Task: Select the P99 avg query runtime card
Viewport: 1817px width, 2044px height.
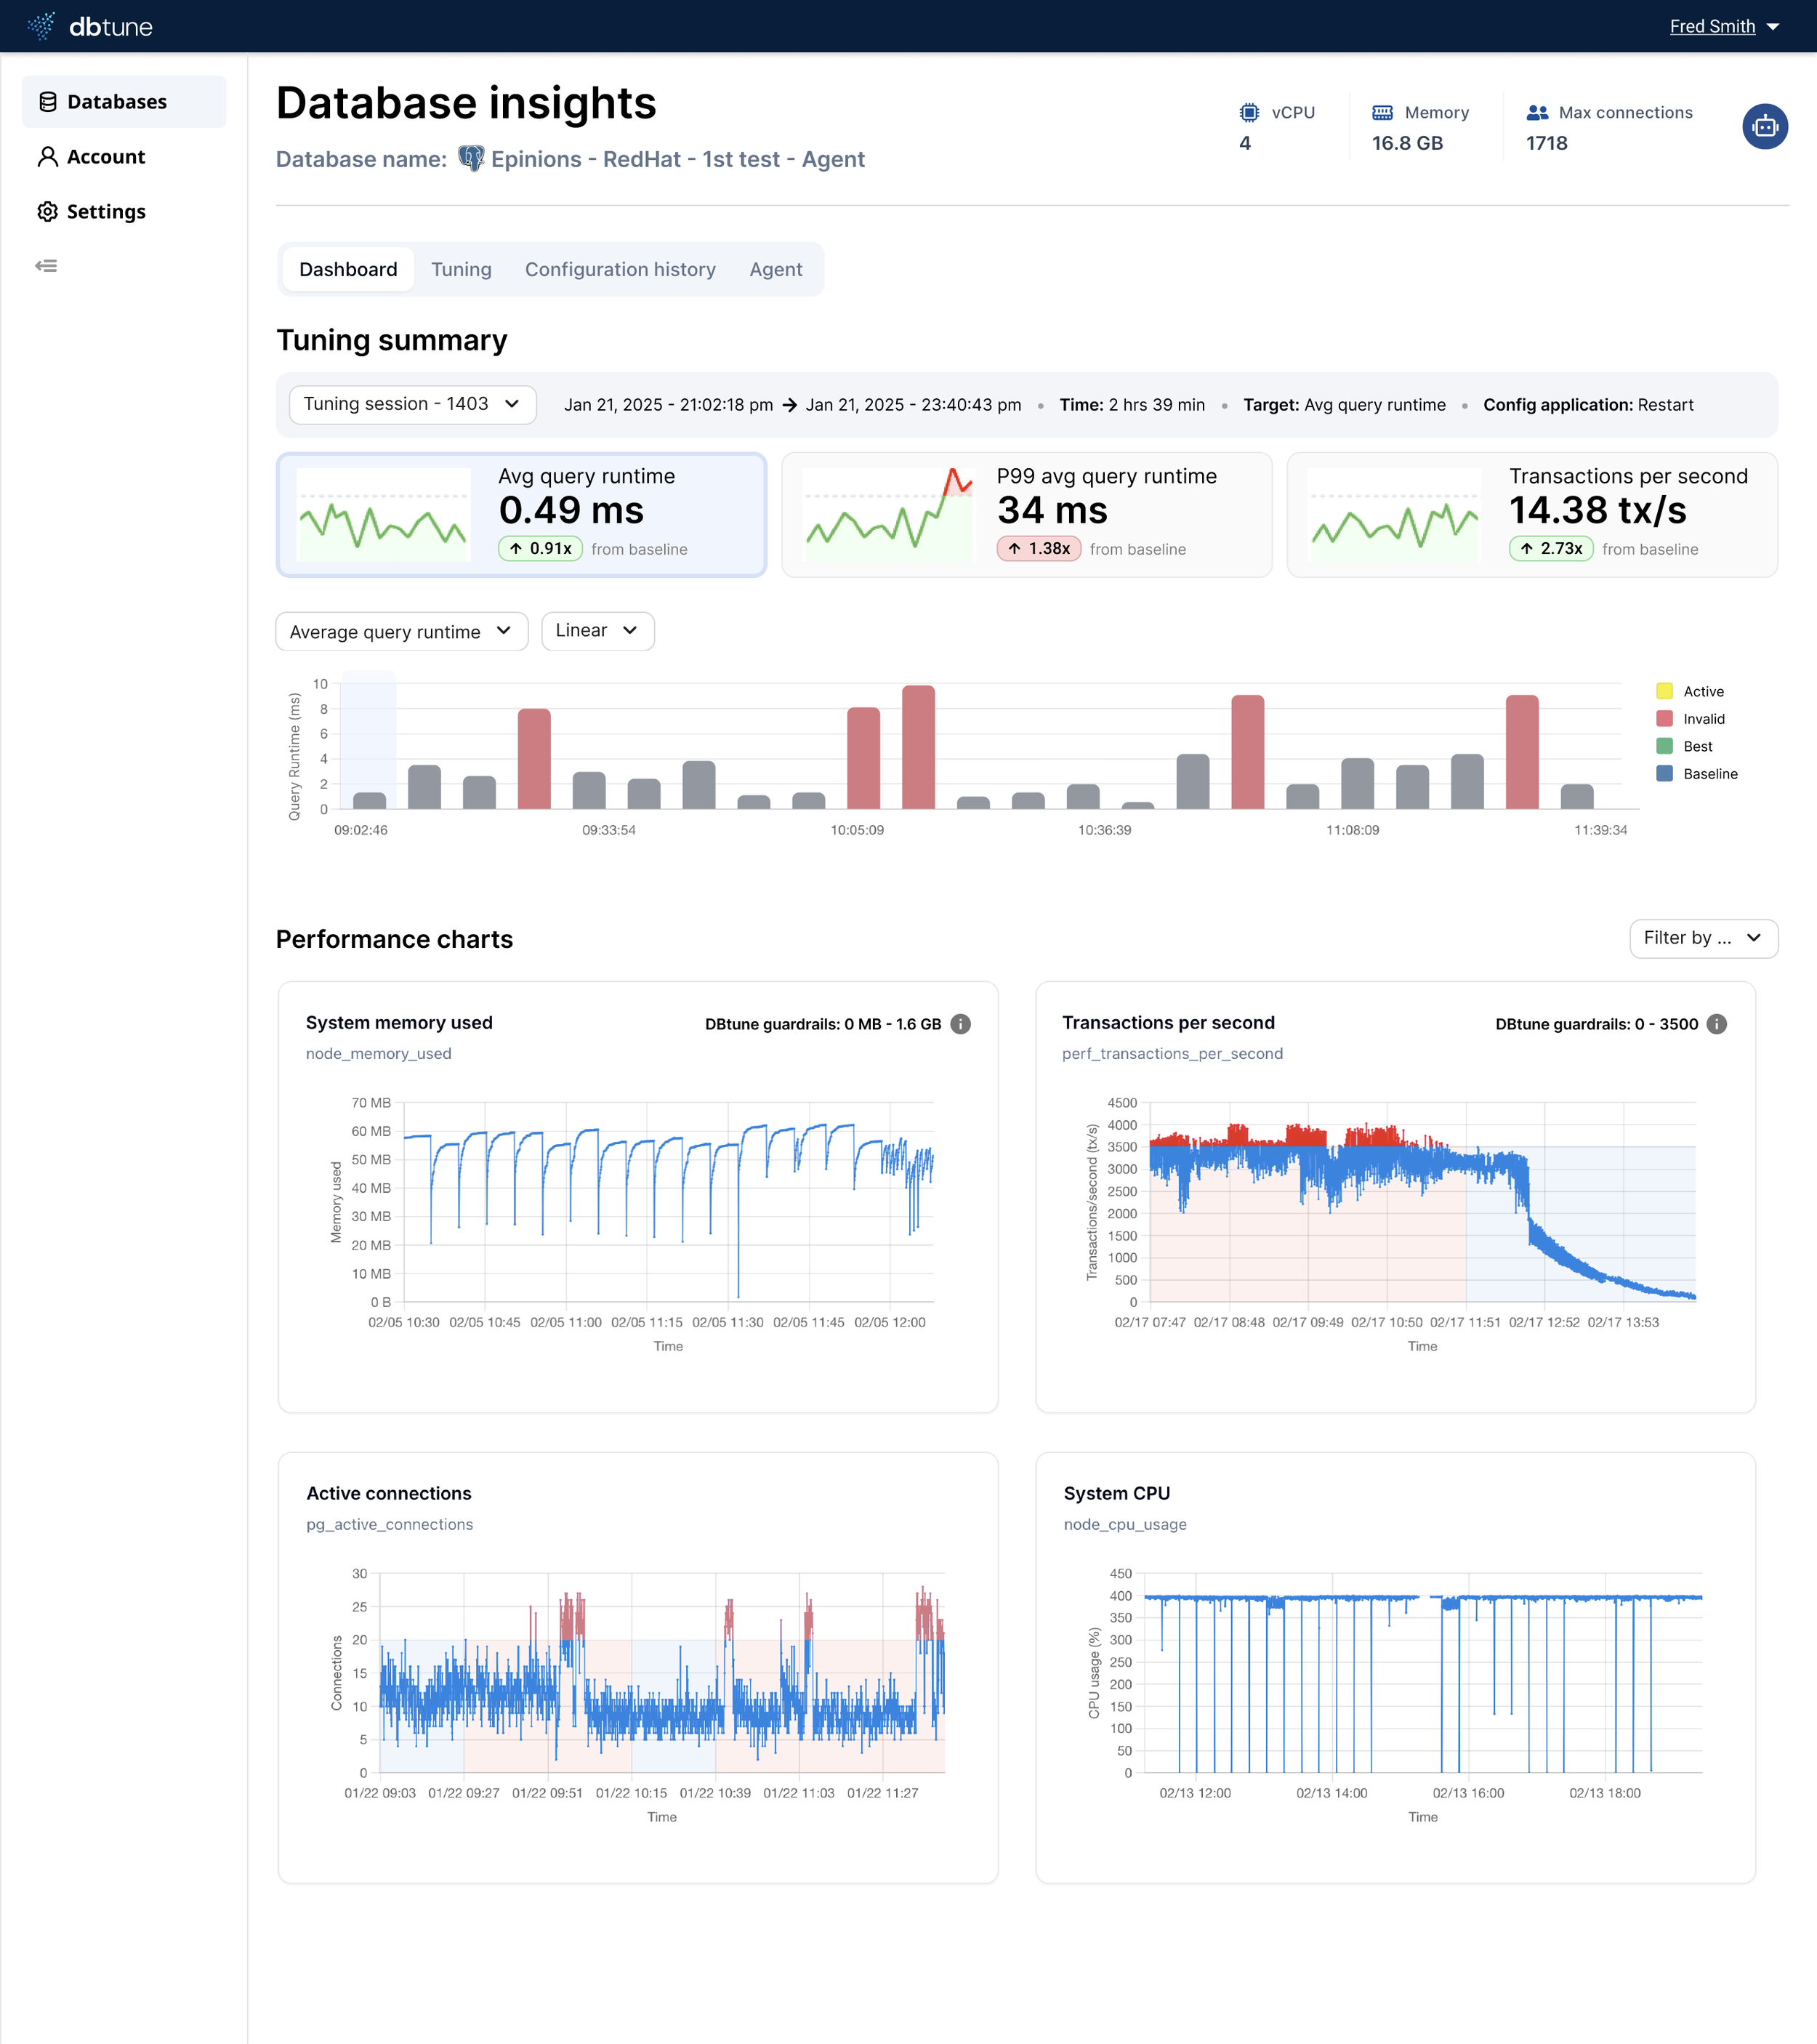Action: [1026, 515]
